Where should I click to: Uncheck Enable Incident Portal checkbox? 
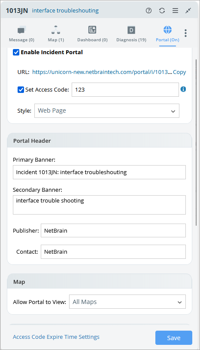16,52
